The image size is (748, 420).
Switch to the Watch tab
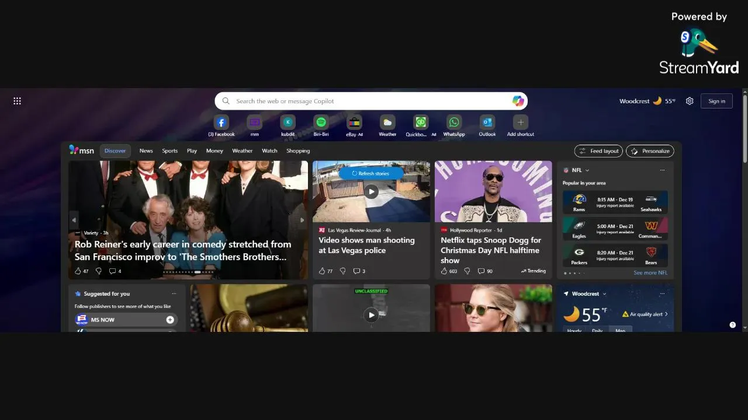[269, 150]
